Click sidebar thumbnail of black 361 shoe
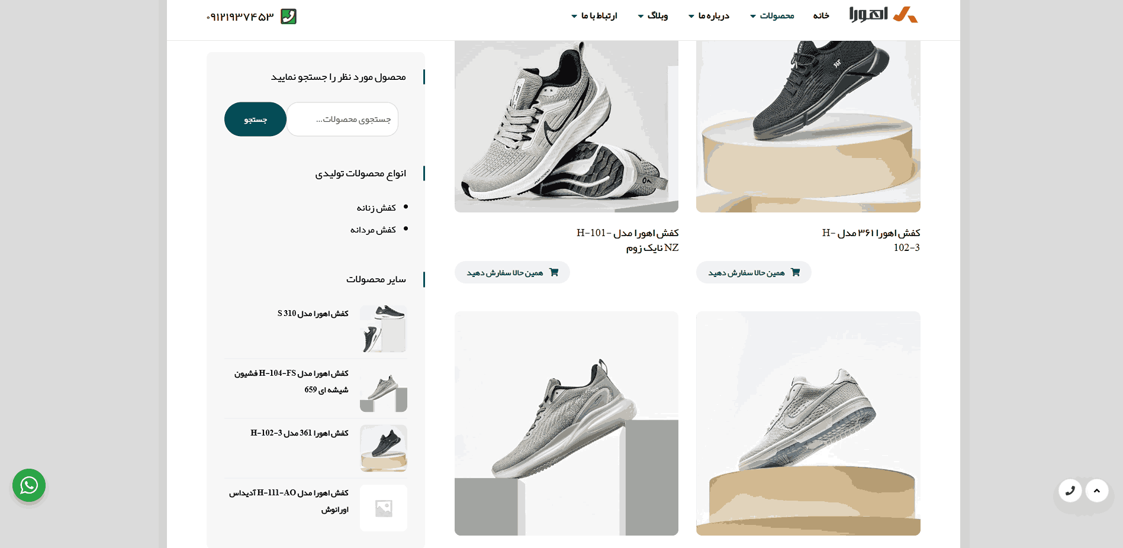Image resolution: width=1123 pixels, height=548 pixels. (384, 449)
